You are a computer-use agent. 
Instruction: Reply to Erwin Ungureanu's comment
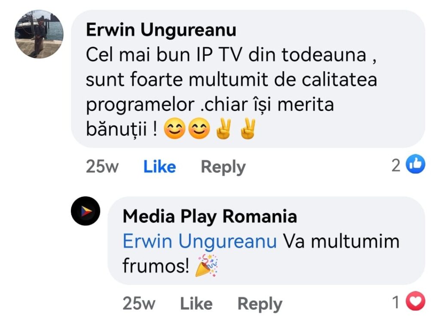223,167
